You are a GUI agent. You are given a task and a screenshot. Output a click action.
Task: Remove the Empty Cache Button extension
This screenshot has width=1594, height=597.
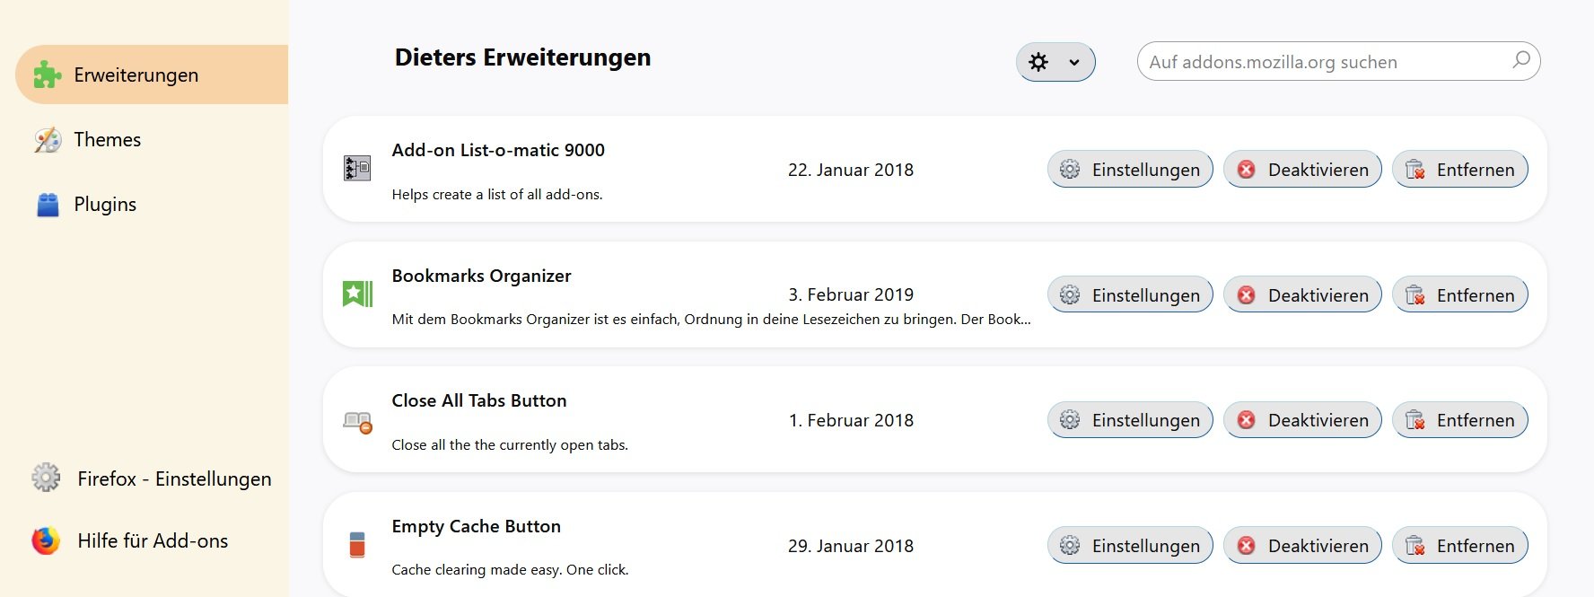1459,546
